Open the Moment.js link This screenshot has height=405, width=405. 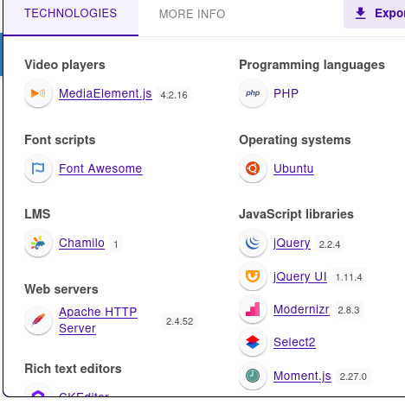tap(302, 377)
